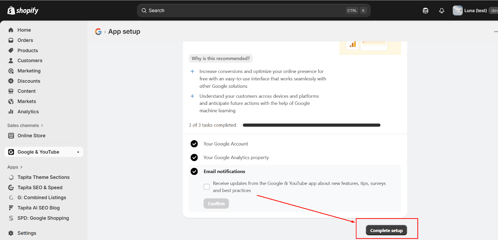Click the Markets globe icon

pos(11,101)
